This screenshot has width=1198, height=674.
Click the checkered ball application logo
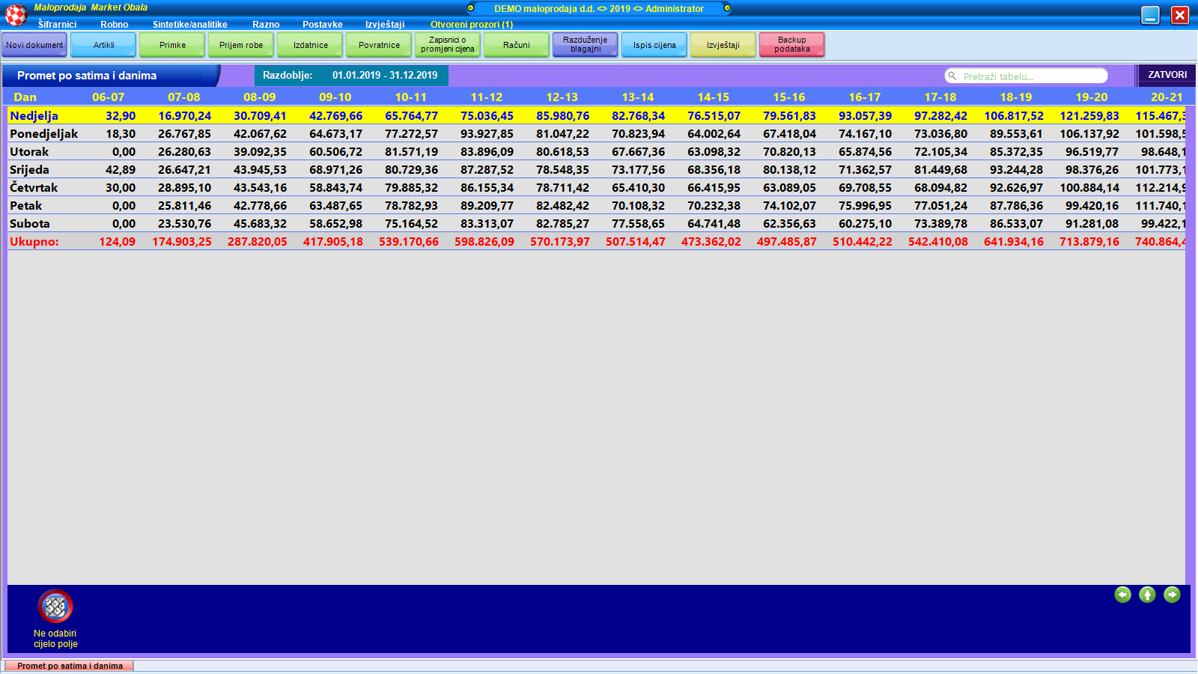16,14
